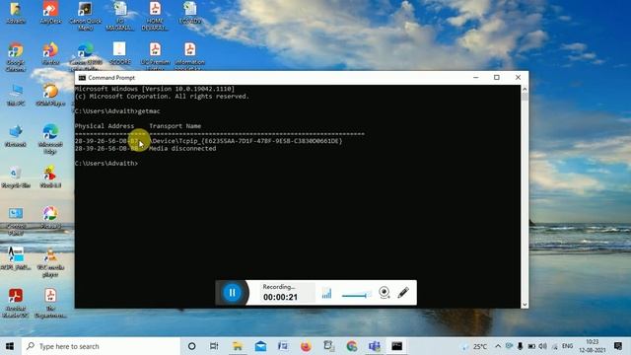
Task: Click the 'Physical Address' column header text
Action: tap(105, 126)
